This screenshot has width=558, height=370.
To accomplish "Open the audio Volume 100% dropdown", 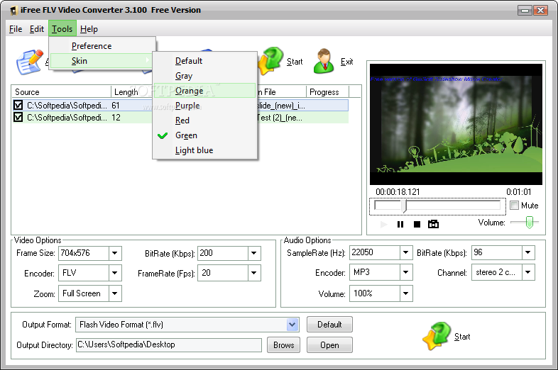I will pos(406,293).
